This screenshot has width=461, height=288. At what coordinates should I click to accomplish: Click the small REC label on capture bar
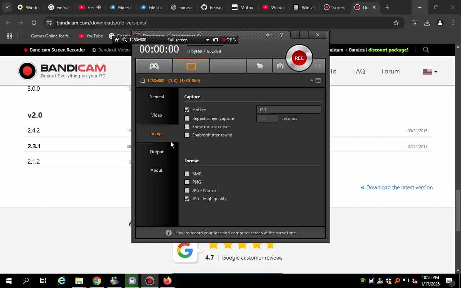[x=229, y=40]
